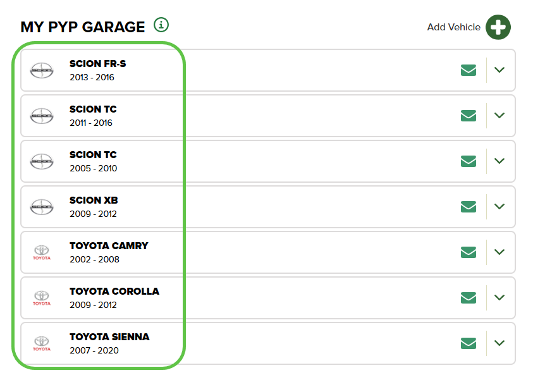Toggle email alerts for Toyota Corolla

469,297
